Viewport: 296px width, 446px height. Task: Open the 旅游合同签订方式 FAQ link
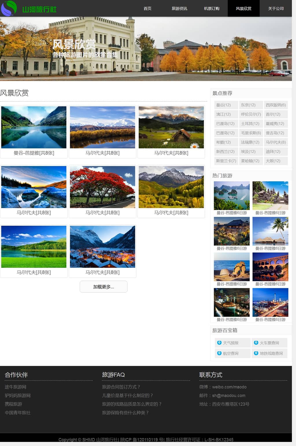click(121, 387)
